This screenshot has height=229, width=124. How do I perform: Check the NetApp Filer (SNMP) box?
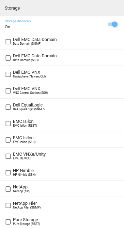[x=8, y=205]
